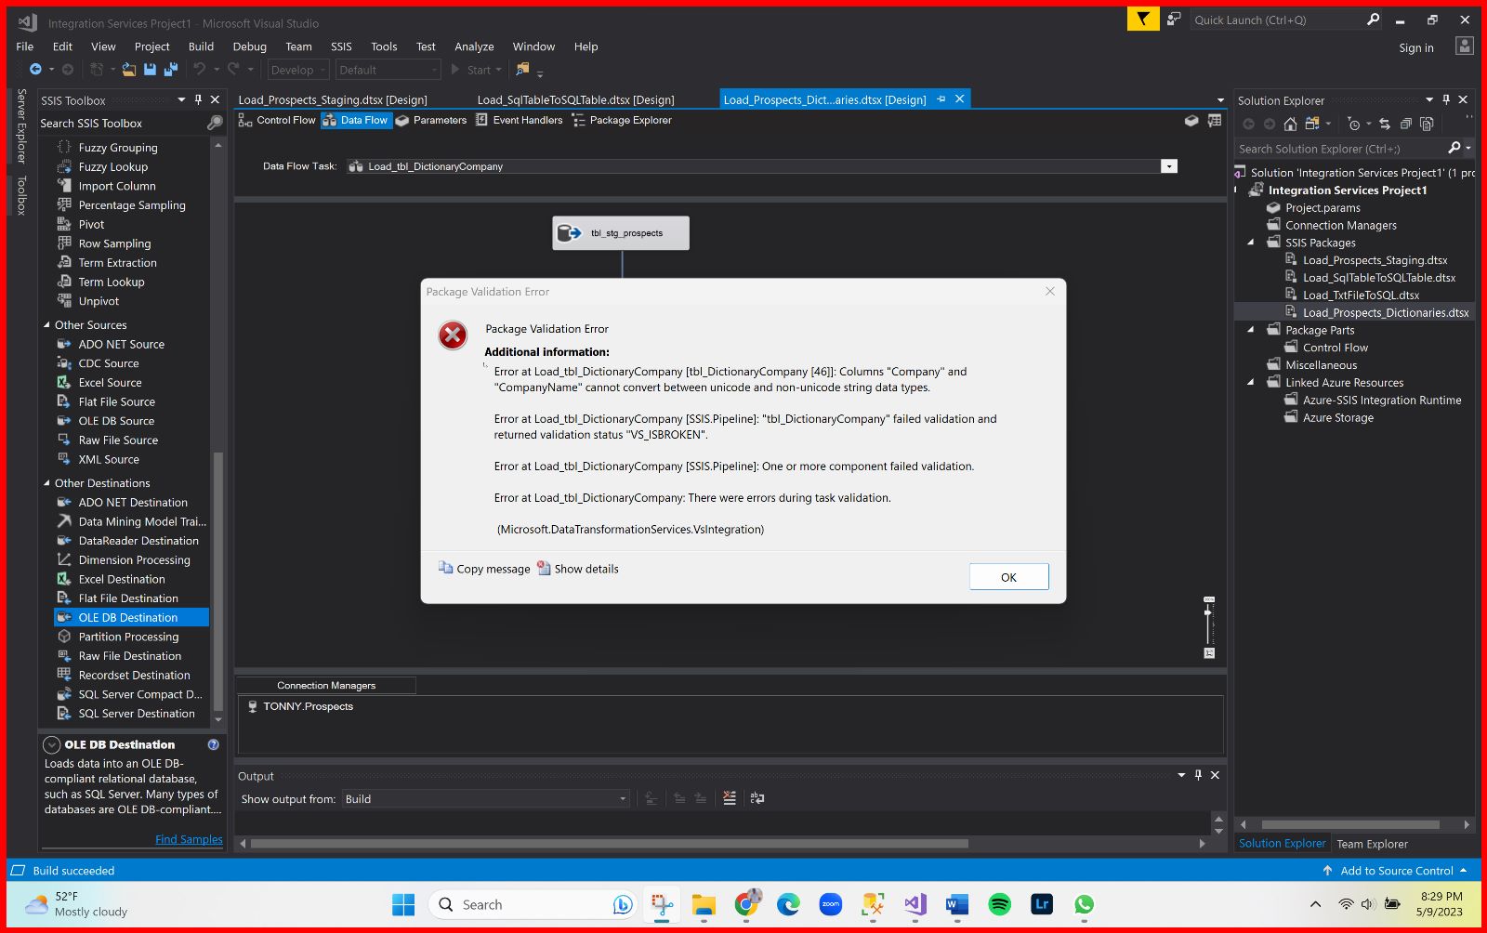Click the Clear All output icon
Viewport: 1487px width, 933px height.
[x=730, y=798]
